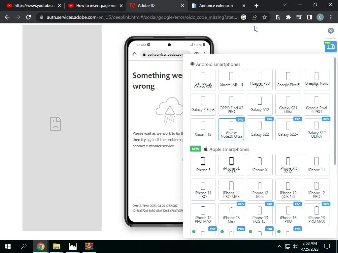Go back in Chrome

tap(7, 17)
